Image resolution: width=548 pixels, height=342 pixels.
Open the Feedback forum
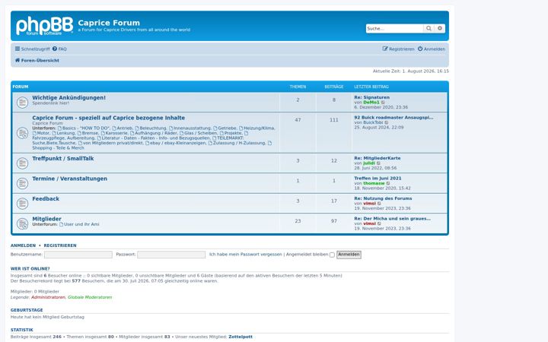pos(46,199)
